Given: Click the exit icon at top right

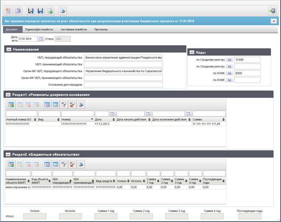Looking at the screenshot, I should point(272,11).
